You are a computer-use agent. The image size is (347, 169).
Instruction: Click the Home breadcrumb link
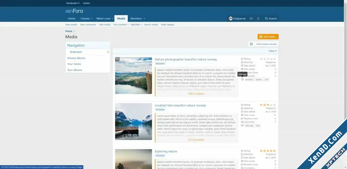[69, 31]
